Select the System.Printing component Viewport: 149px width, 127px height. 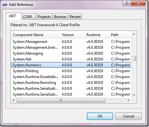tap(71, 71)
